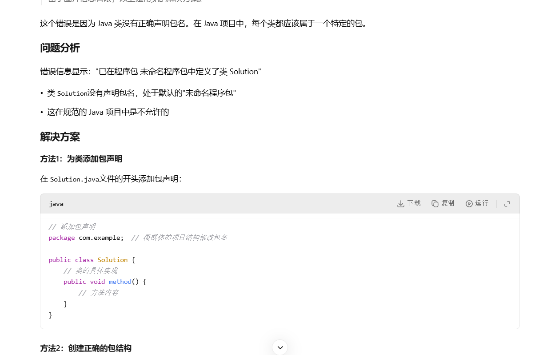Open the code block in fullscreen via expand icon
The height and width of the screenshot is (355, 543).
coord(507,203)
